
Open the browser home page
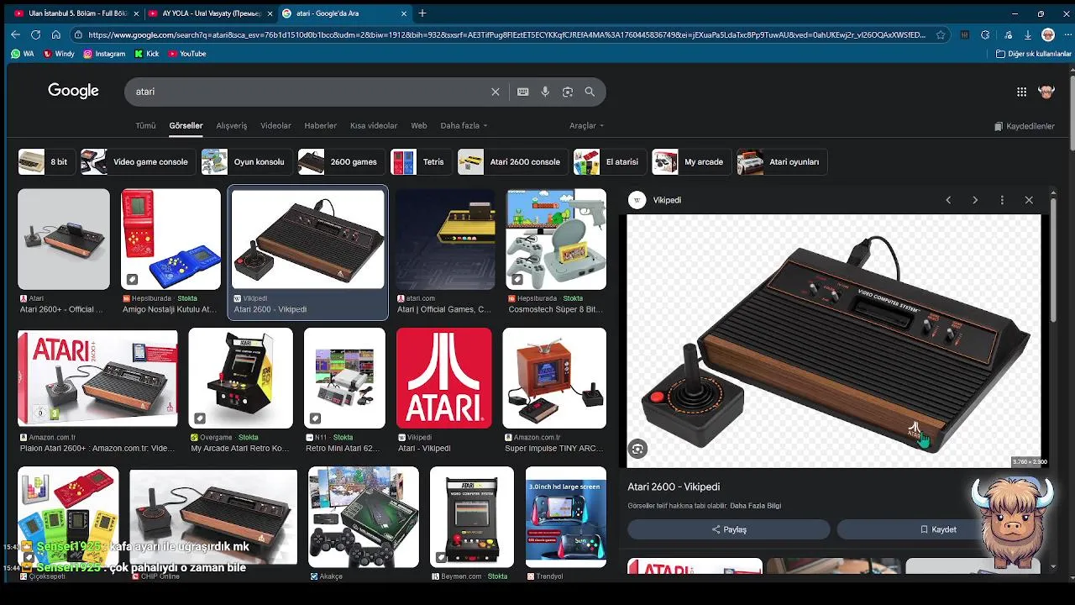[55, 34]
